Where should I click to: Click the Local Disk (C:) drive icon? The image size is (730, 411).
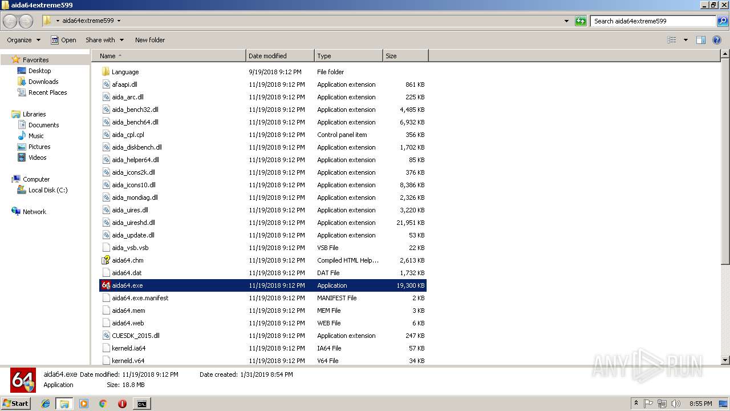22,190
